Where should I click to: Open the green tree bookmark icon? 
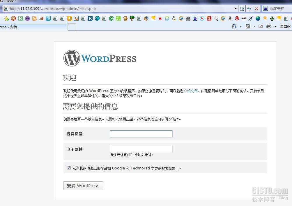(x=132, y=18)
